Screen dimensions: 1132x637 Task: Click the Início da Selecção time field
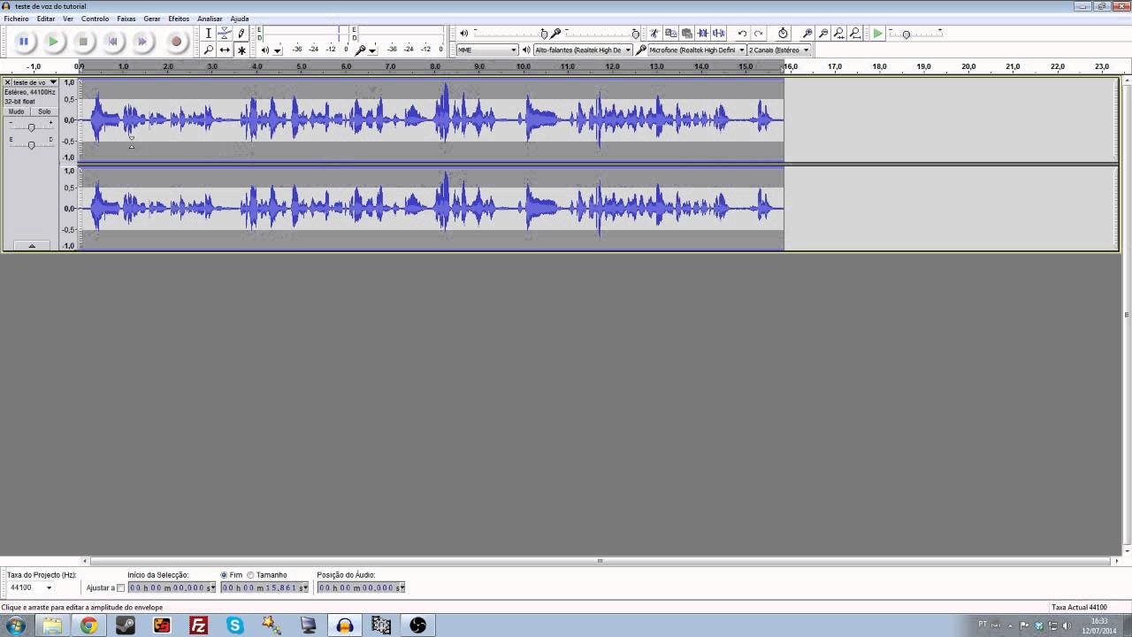pyautogui.click(x=172, y=587)
